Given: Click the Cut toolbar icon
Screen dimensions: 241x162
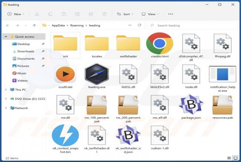Looking at the screenshot, I should [37, 14].
